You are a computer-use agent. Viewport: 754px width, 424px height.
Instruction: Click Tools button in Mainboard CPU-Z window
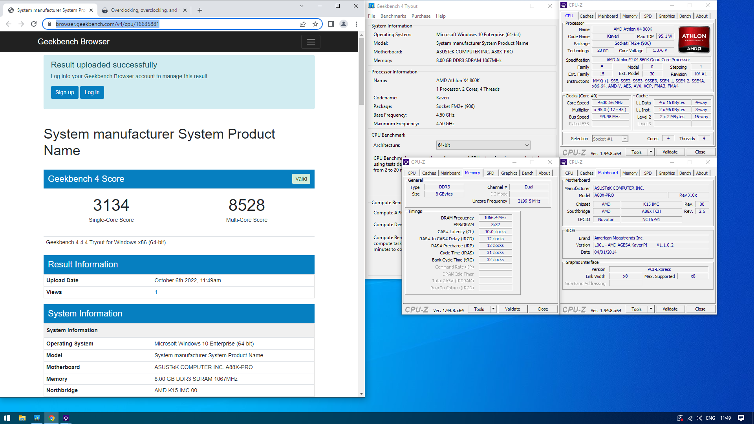[x=637, y=309]
